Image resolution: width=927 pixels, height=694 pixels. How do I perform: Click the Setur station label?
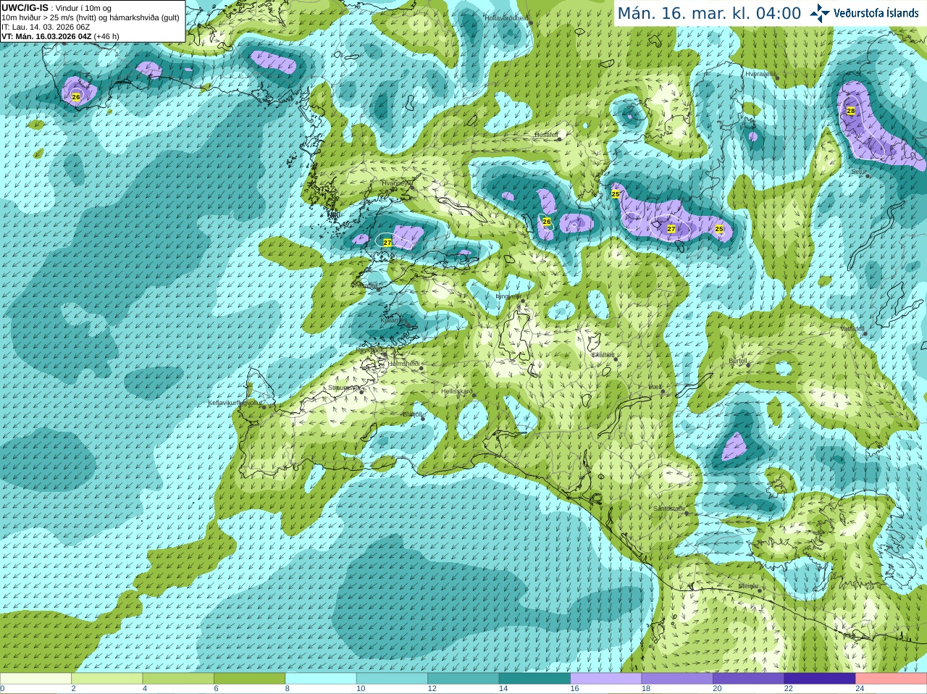tap(858, 172)
